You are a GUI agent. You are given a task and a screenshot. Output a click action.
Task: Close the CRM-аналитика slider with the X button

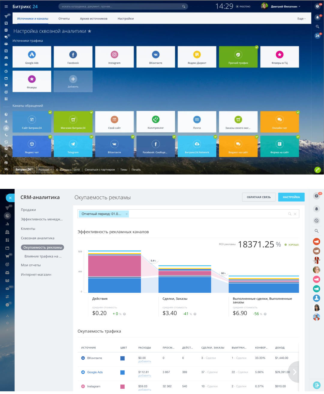[x=10, y=198]
